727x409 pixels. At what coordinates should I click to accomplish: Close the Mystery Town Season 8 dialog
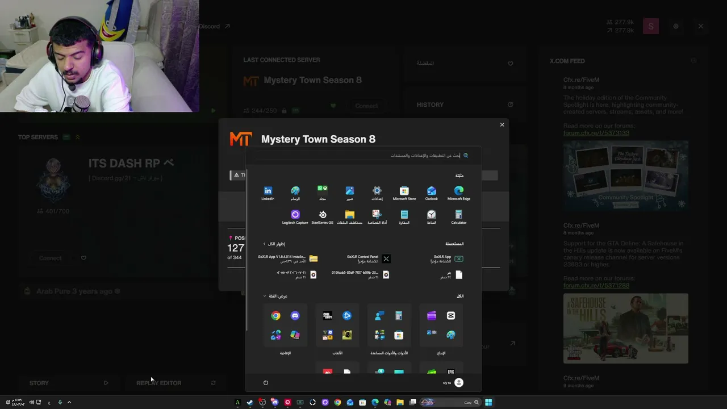click(502, 125)
